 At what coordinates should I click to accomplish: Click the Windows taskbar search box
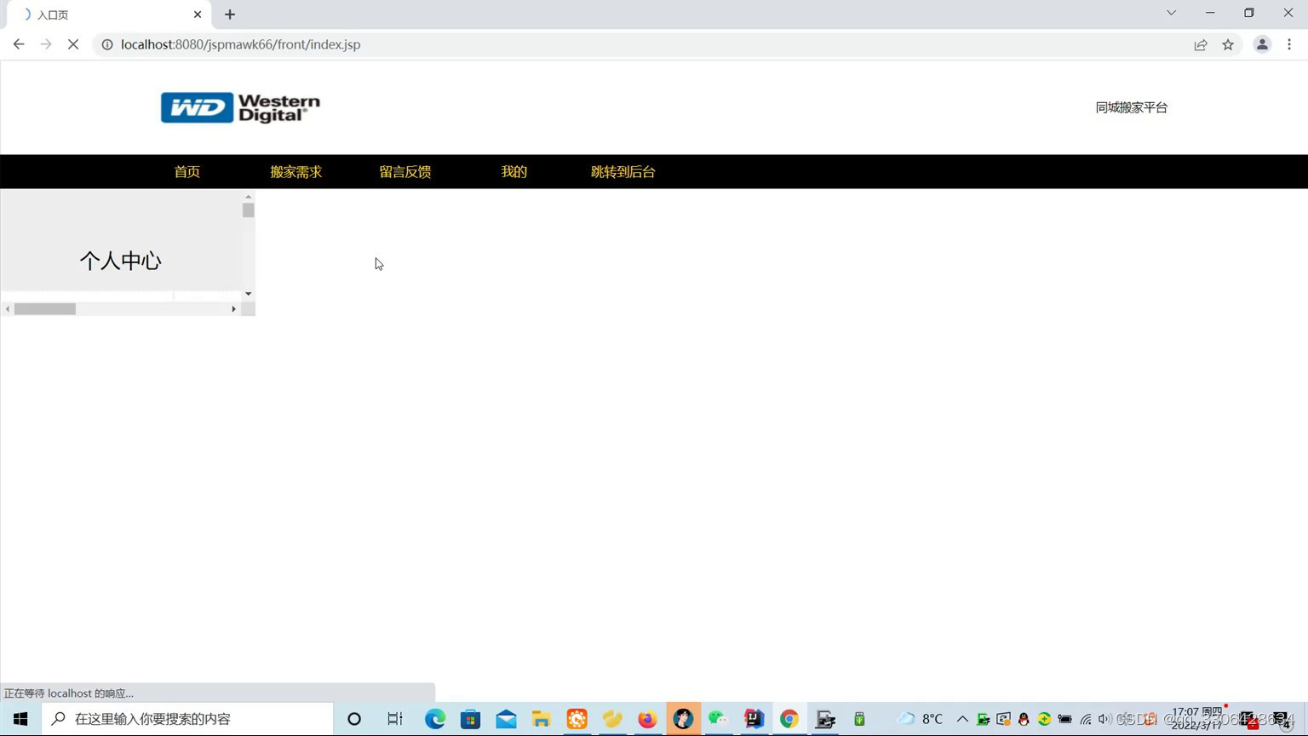(x=187, y=719)
